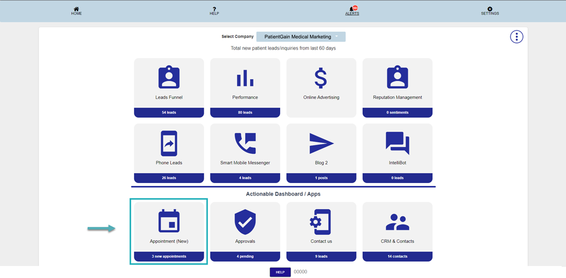Click the Online Advertising dollar icon
566x278 pixels.
point(321,78)
